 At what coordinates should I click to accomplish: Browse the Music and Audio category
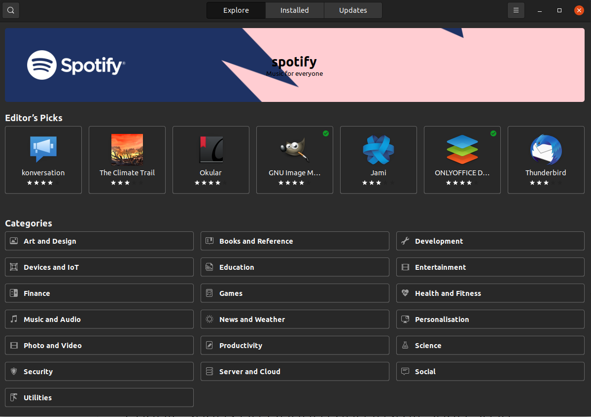(x=99, y=319)
